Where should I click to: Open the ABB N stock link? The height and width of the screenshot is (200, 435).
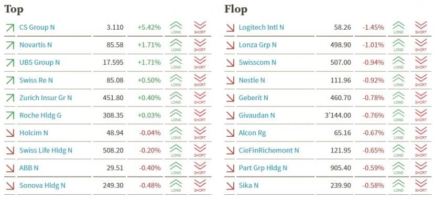[x=29, y=168]
